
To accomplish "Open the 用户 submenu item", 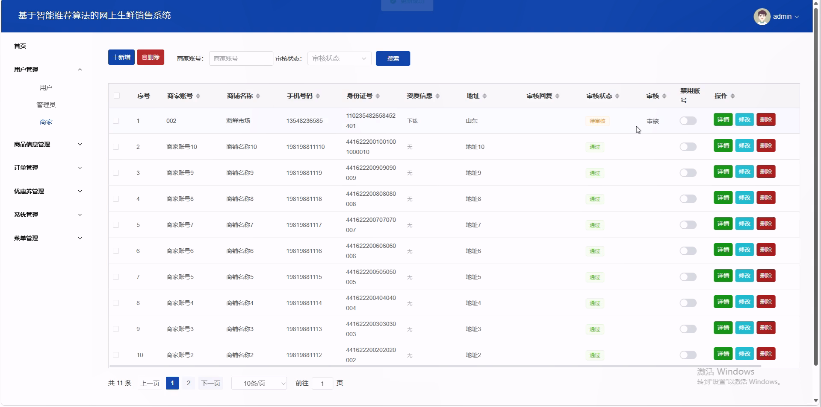I will (46, 87).
